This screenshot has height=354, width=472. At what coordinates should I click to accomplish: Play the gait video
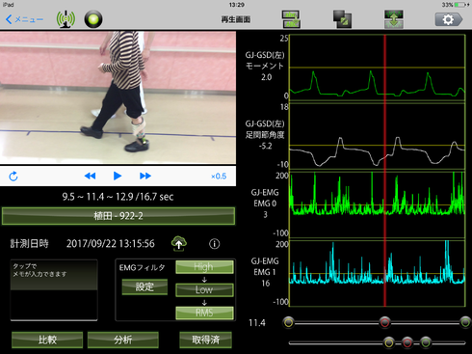pos(118,176)
